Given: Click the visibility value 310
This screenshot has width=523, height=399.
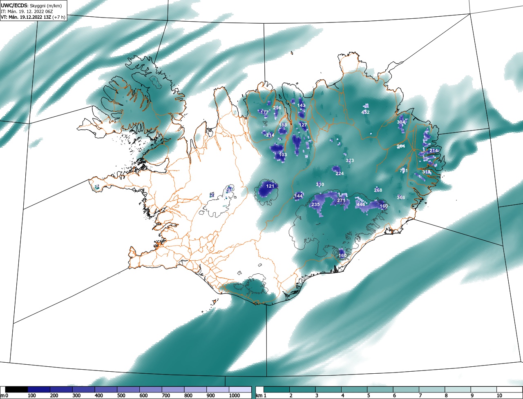Looking at the screenshot, I should [x=320, y=184].
